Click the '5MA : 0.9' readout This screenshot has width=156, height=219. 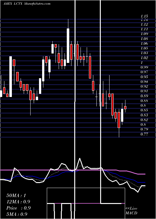(x=17, y=214)
